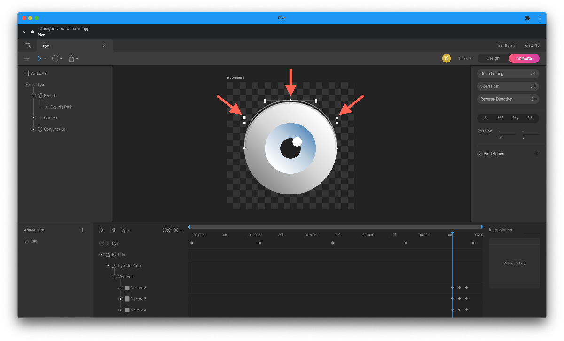Click the blue playhead marker
564x341 pixels.
point(453,233)
